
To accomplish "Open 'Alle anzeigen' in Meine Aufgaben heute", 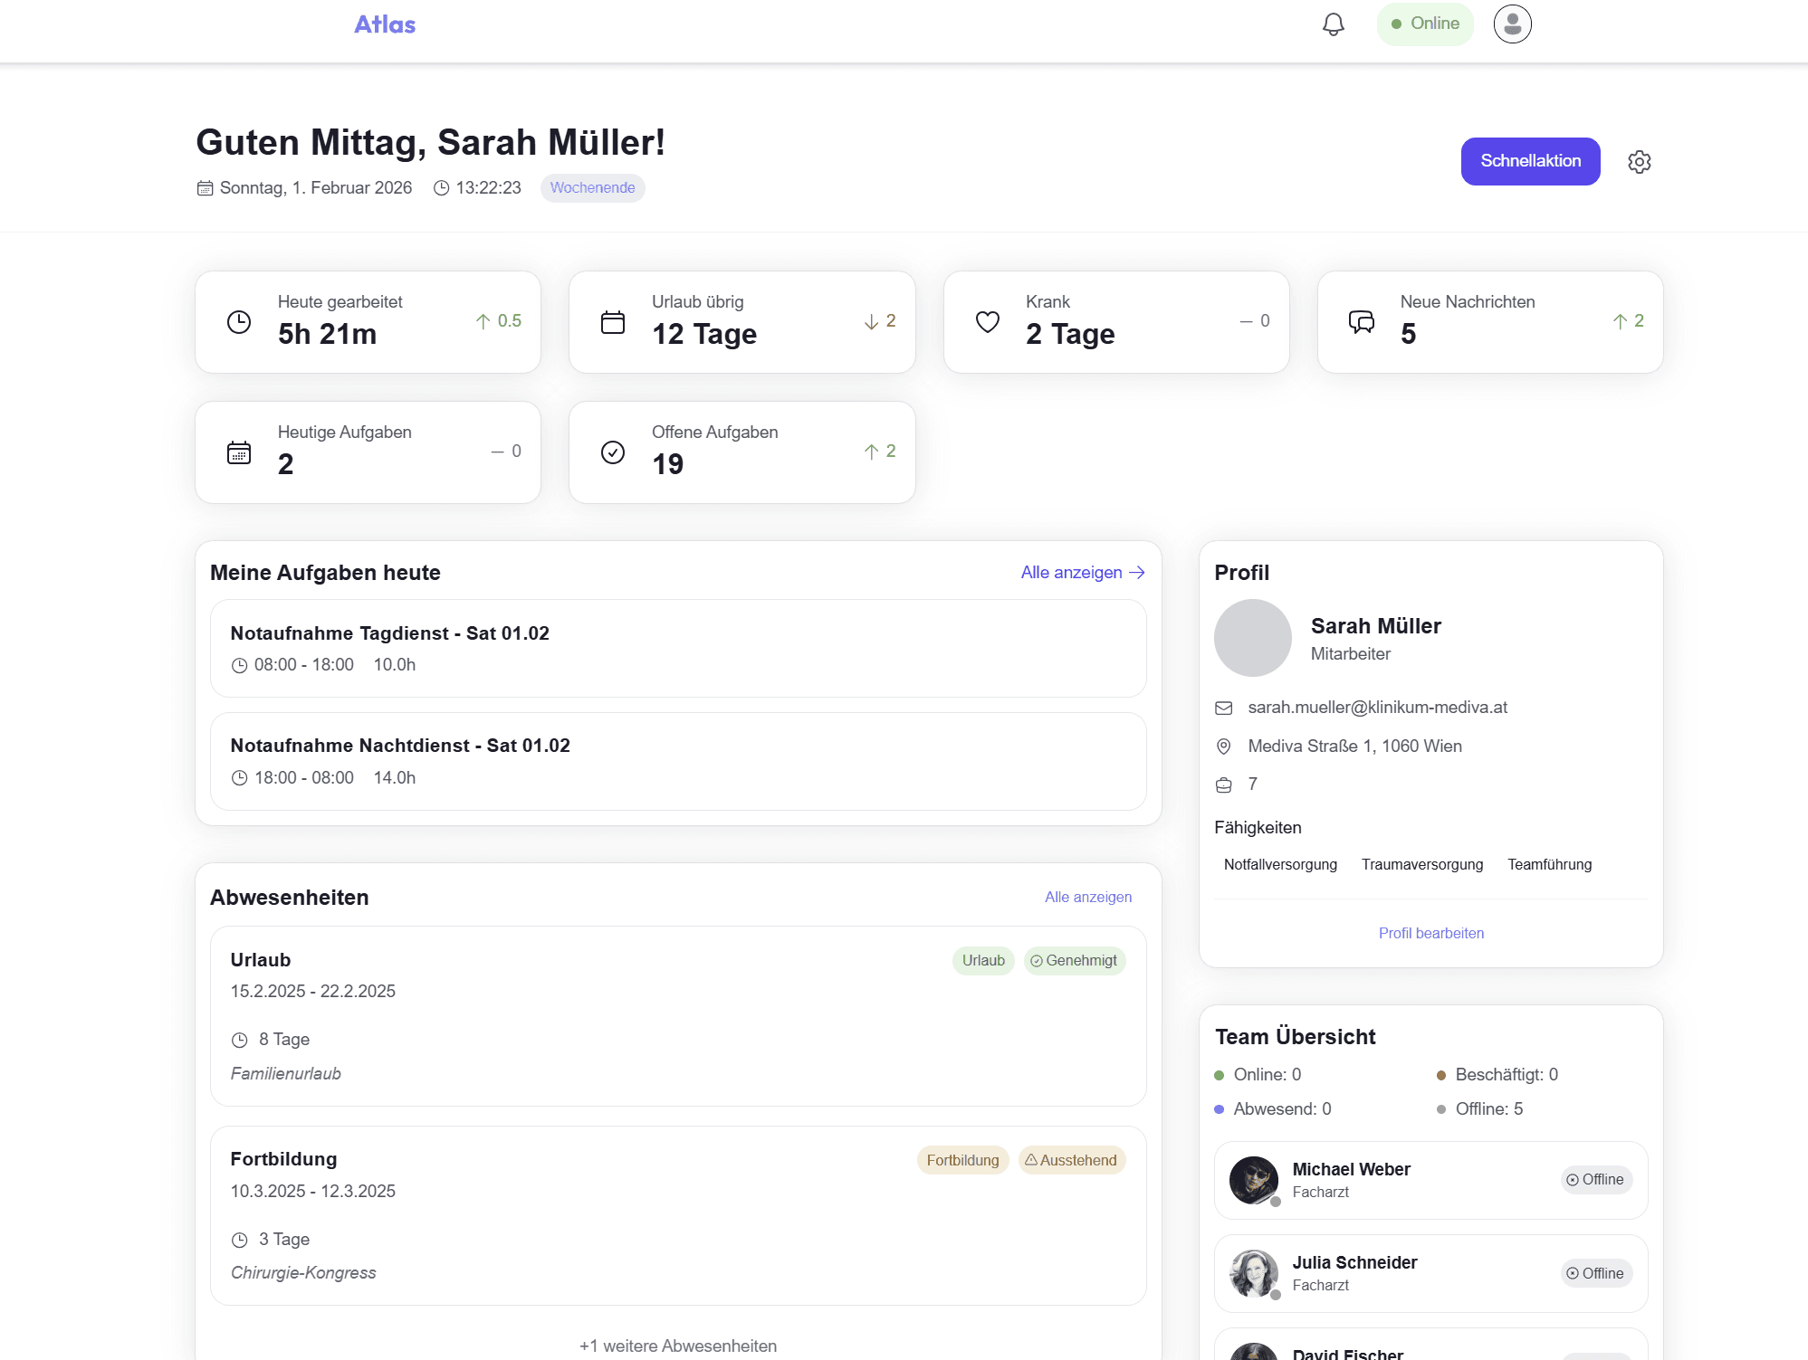I will point(1082,572).
